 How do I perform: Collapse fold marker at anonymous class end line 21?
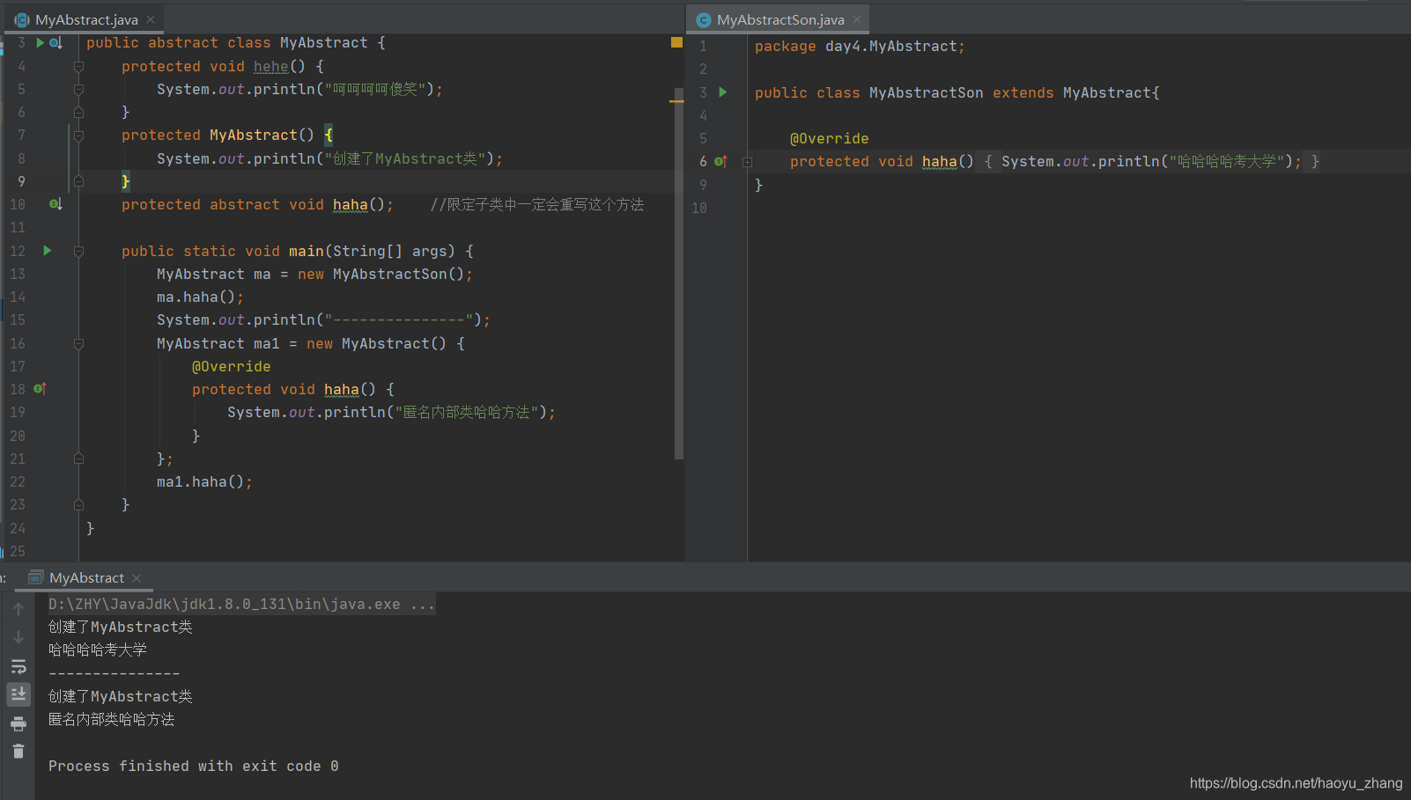[x=78, y=459]
